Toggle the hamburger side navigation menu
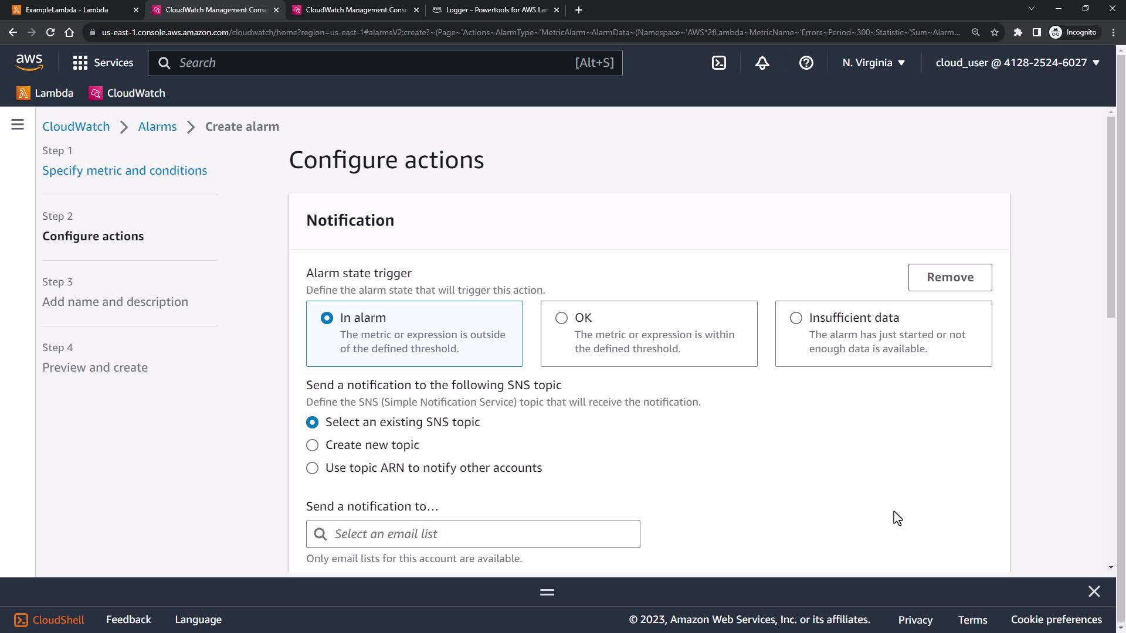1126x633 pixels. [x=18, y=125]
